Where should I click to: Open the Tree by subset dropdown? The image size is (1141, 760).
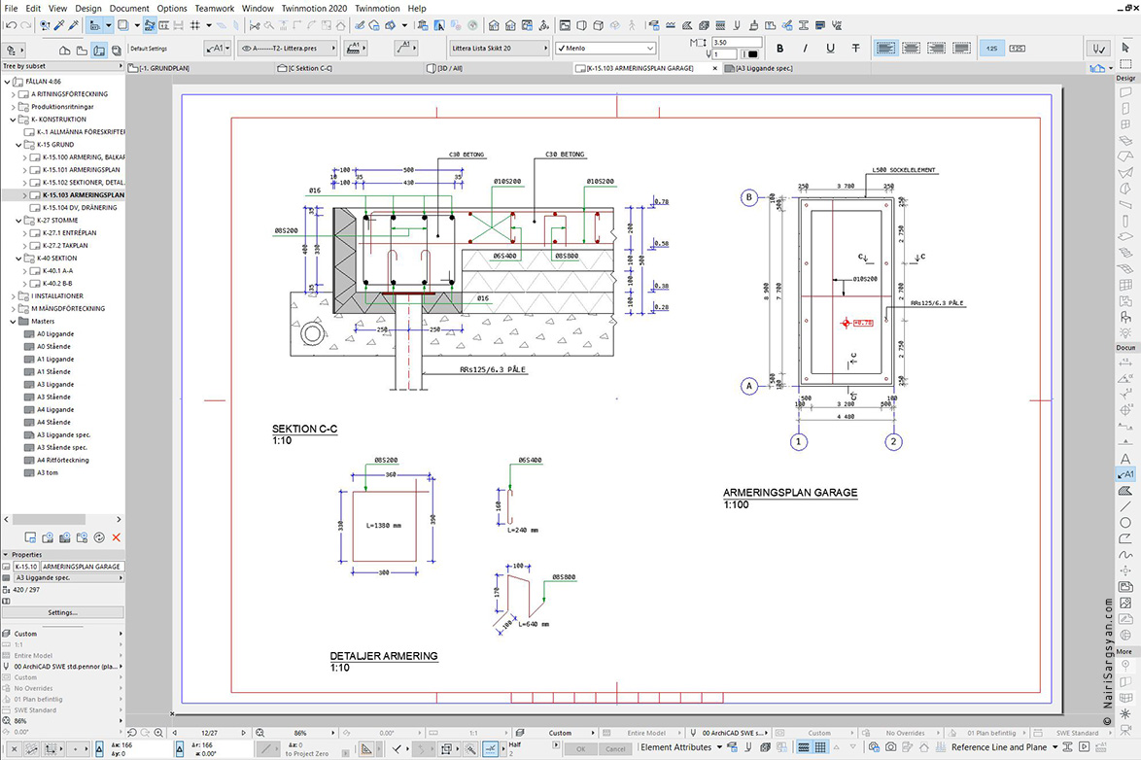pyautogui.click(x=62, y=65)
